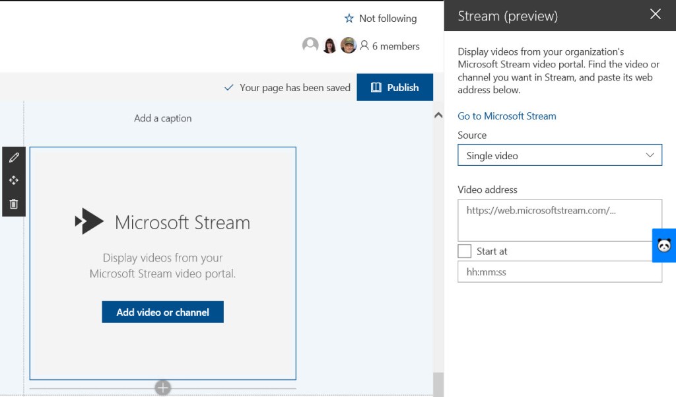Image resolution: width=676 pixels, height=397 pixels.
Task: Click the Microsoft Stream logo icon
Action: pos(89,221)
